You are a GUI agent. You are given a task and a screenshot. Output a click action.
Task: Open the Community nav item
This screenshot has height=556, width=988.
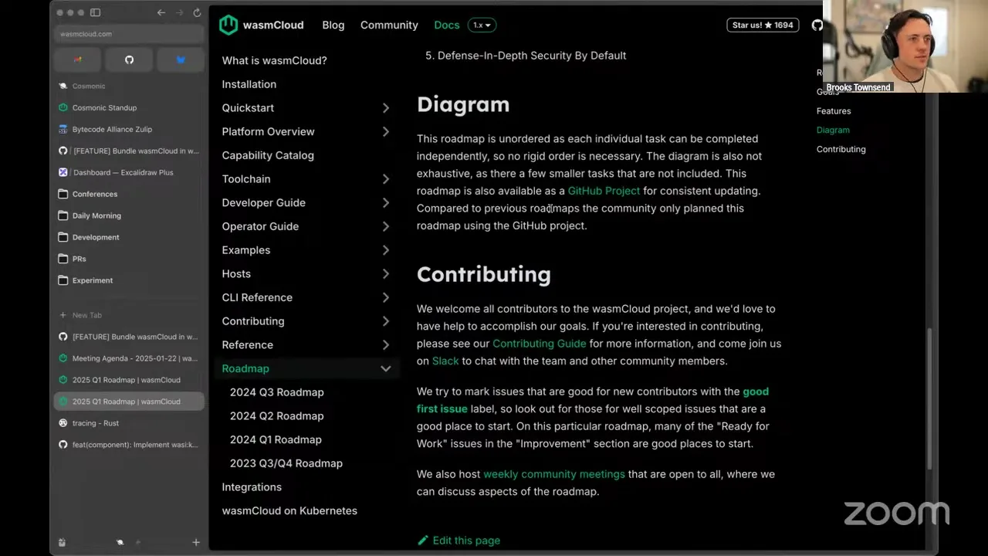pos(389,25)
